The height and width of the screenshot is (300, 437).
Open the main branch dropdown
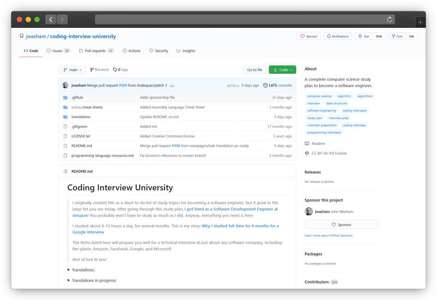coord(72,70)
